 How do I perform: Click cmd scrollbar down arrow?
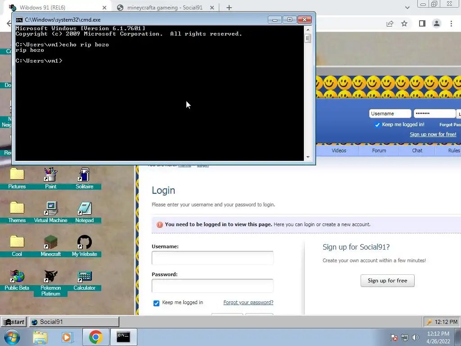(x=308, y=157)
